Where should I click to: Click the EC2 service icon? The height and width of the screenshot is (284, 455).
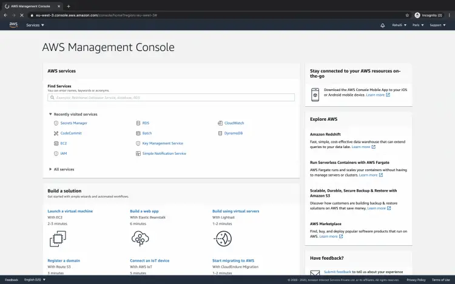[56, 143]
